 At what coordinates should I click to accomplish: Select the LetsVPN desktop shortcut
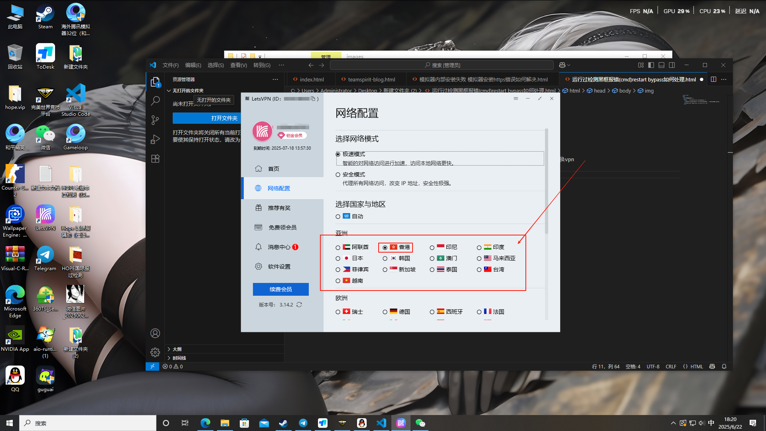click(45, 217)
